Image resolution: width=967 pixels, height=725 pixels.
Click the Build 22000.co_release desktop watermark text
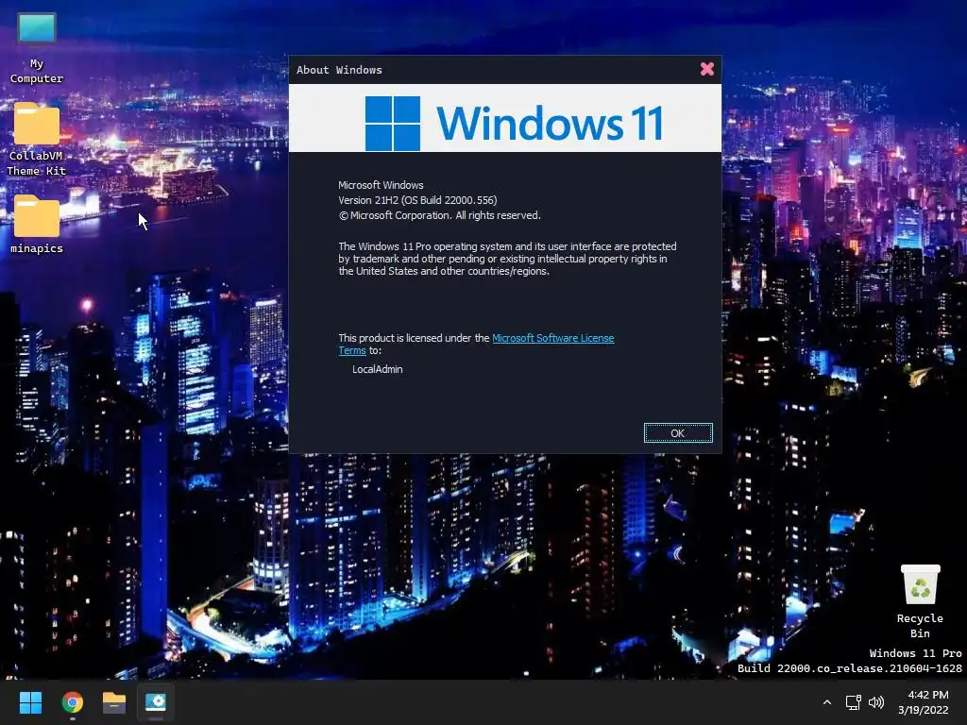point(849,668)
